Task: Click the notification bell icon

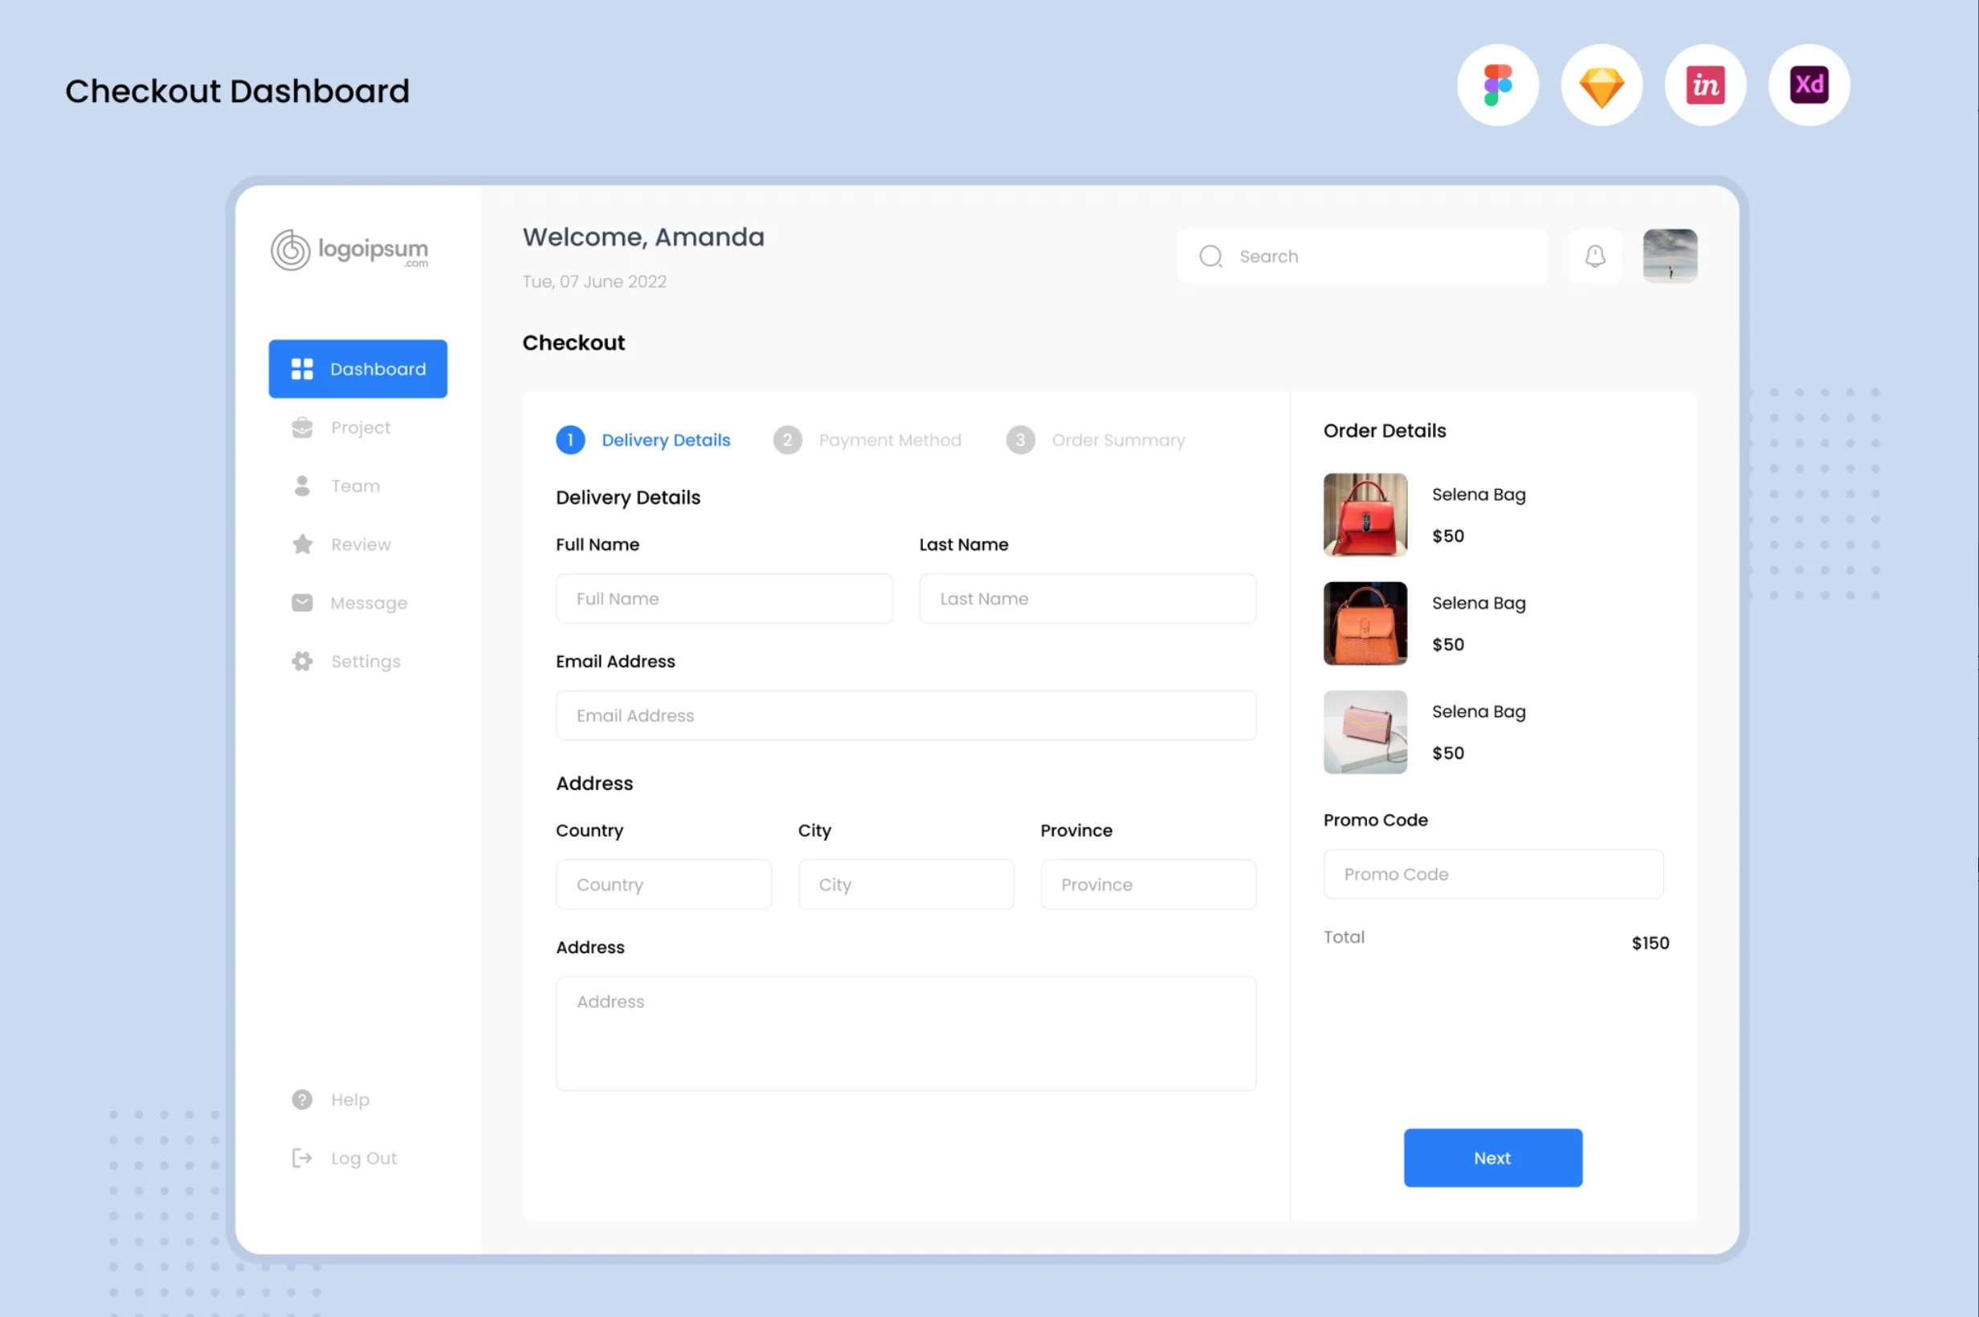Action: (x=1594, y=256)
